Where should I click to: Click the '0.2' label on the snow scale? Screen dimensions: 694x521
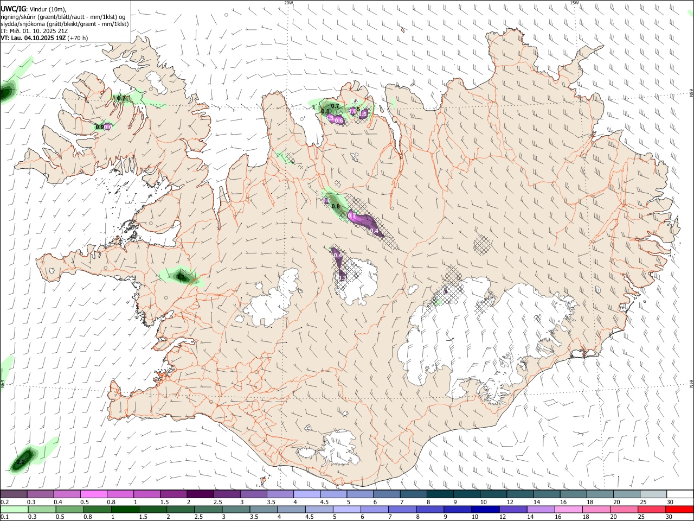[4, 502]
